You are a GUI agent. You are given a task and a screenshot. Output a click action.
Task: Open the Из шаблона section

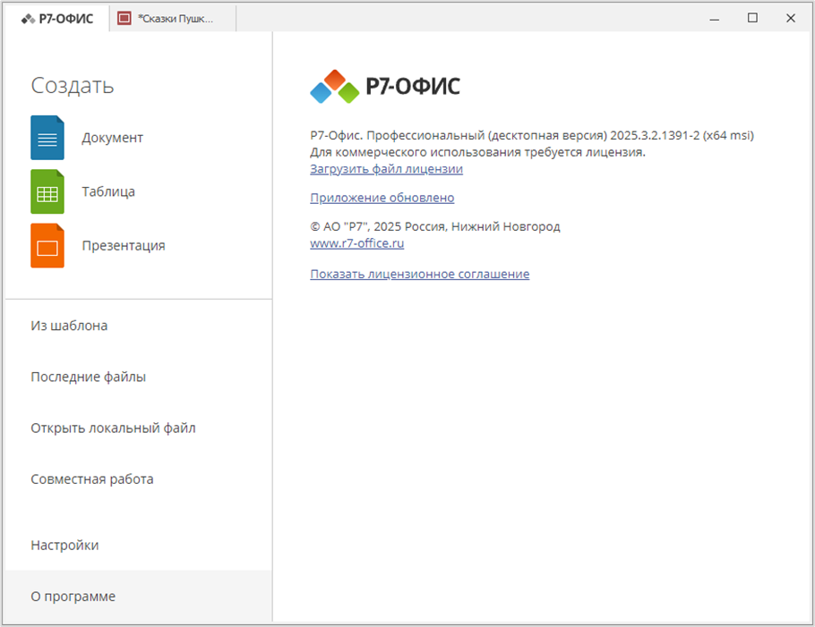click(x=139, y=326)
